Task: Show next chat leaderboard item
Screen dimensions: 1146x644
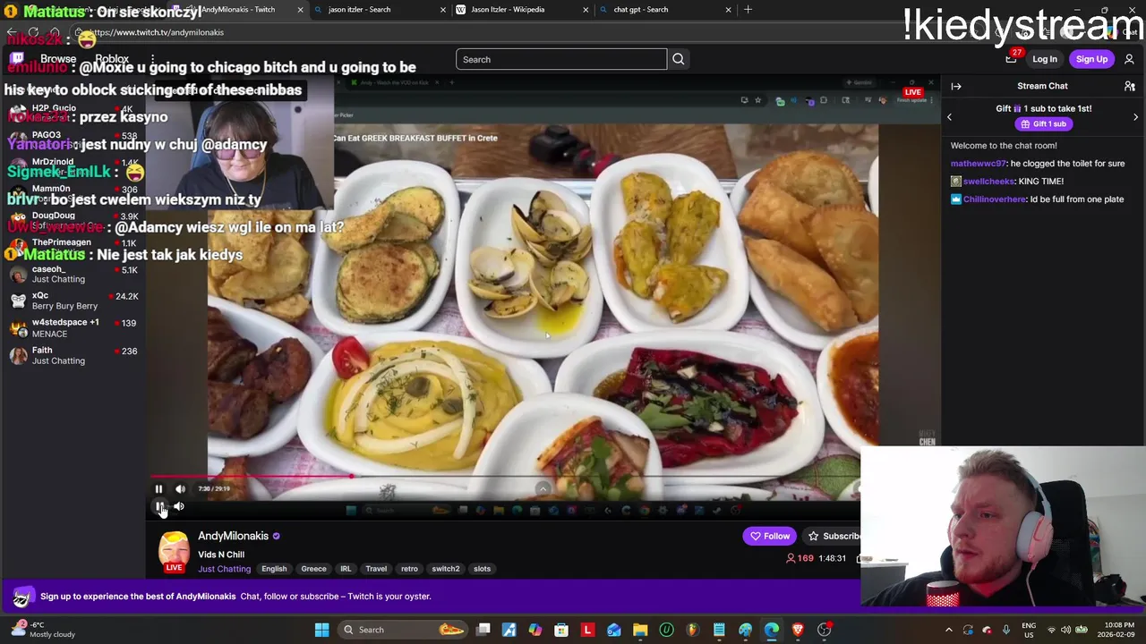Action: pos(1135,117)
